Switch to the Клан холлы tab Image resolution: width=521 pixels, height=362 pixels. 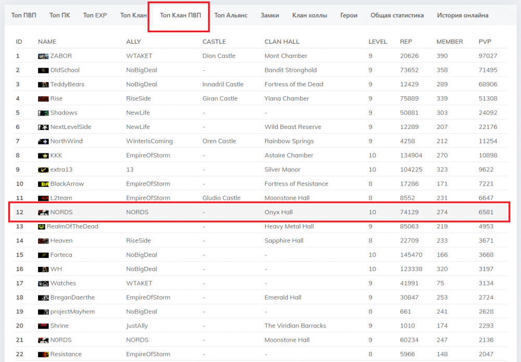click(x=309, y=15)
